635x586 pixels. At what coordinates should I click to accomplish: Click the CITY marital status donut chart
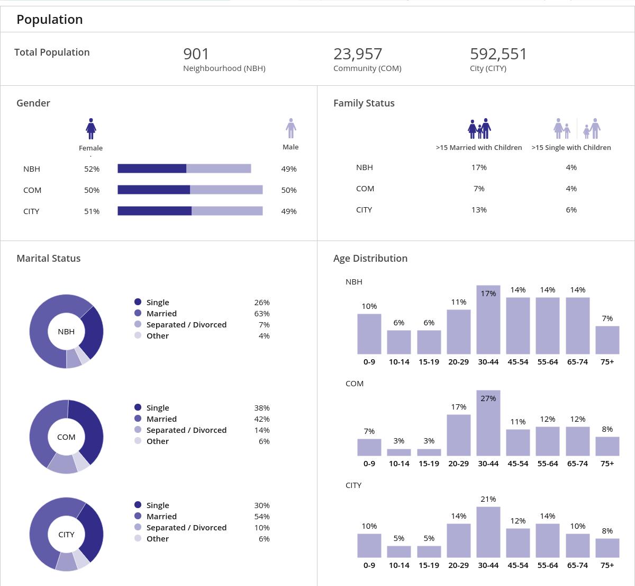click(x=66, y=534)
